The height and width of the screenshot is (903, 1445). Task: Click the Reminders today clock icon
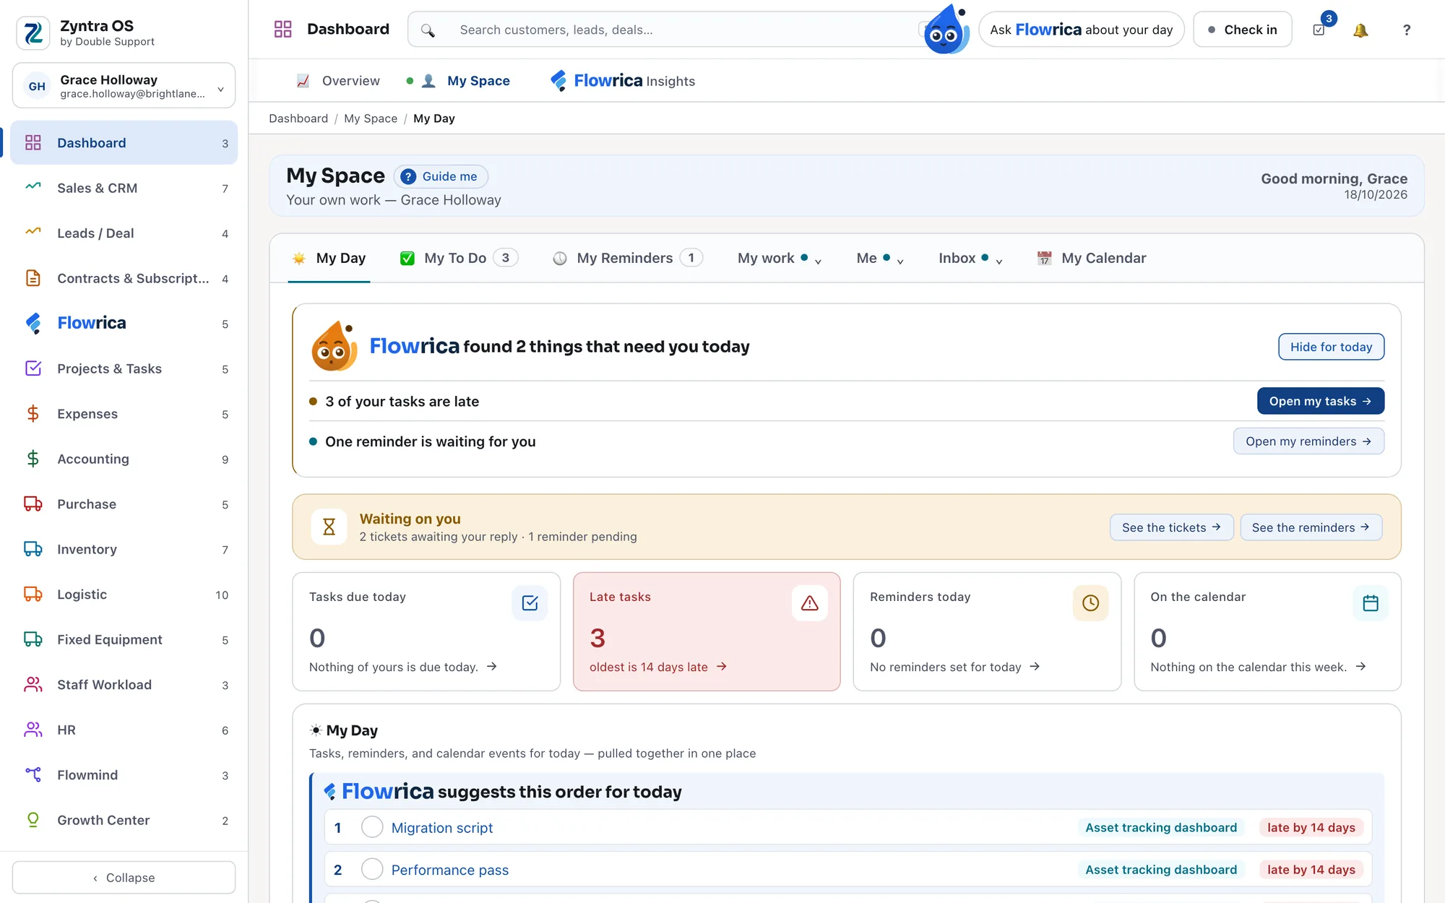coord(1090,603)
